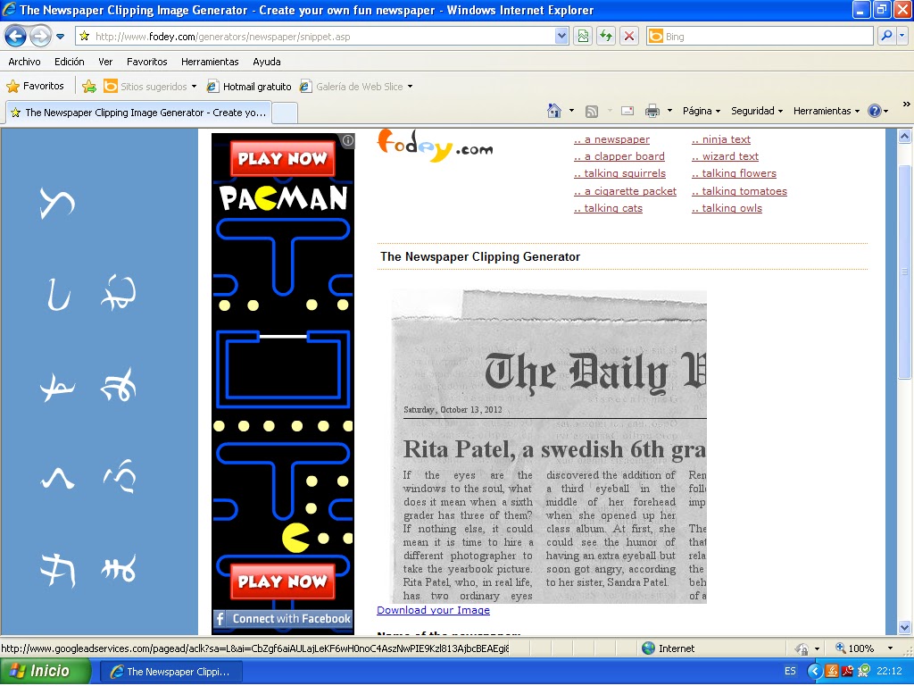
Task: Click the page scrollbar down arrow
Action: click(905, 628)
